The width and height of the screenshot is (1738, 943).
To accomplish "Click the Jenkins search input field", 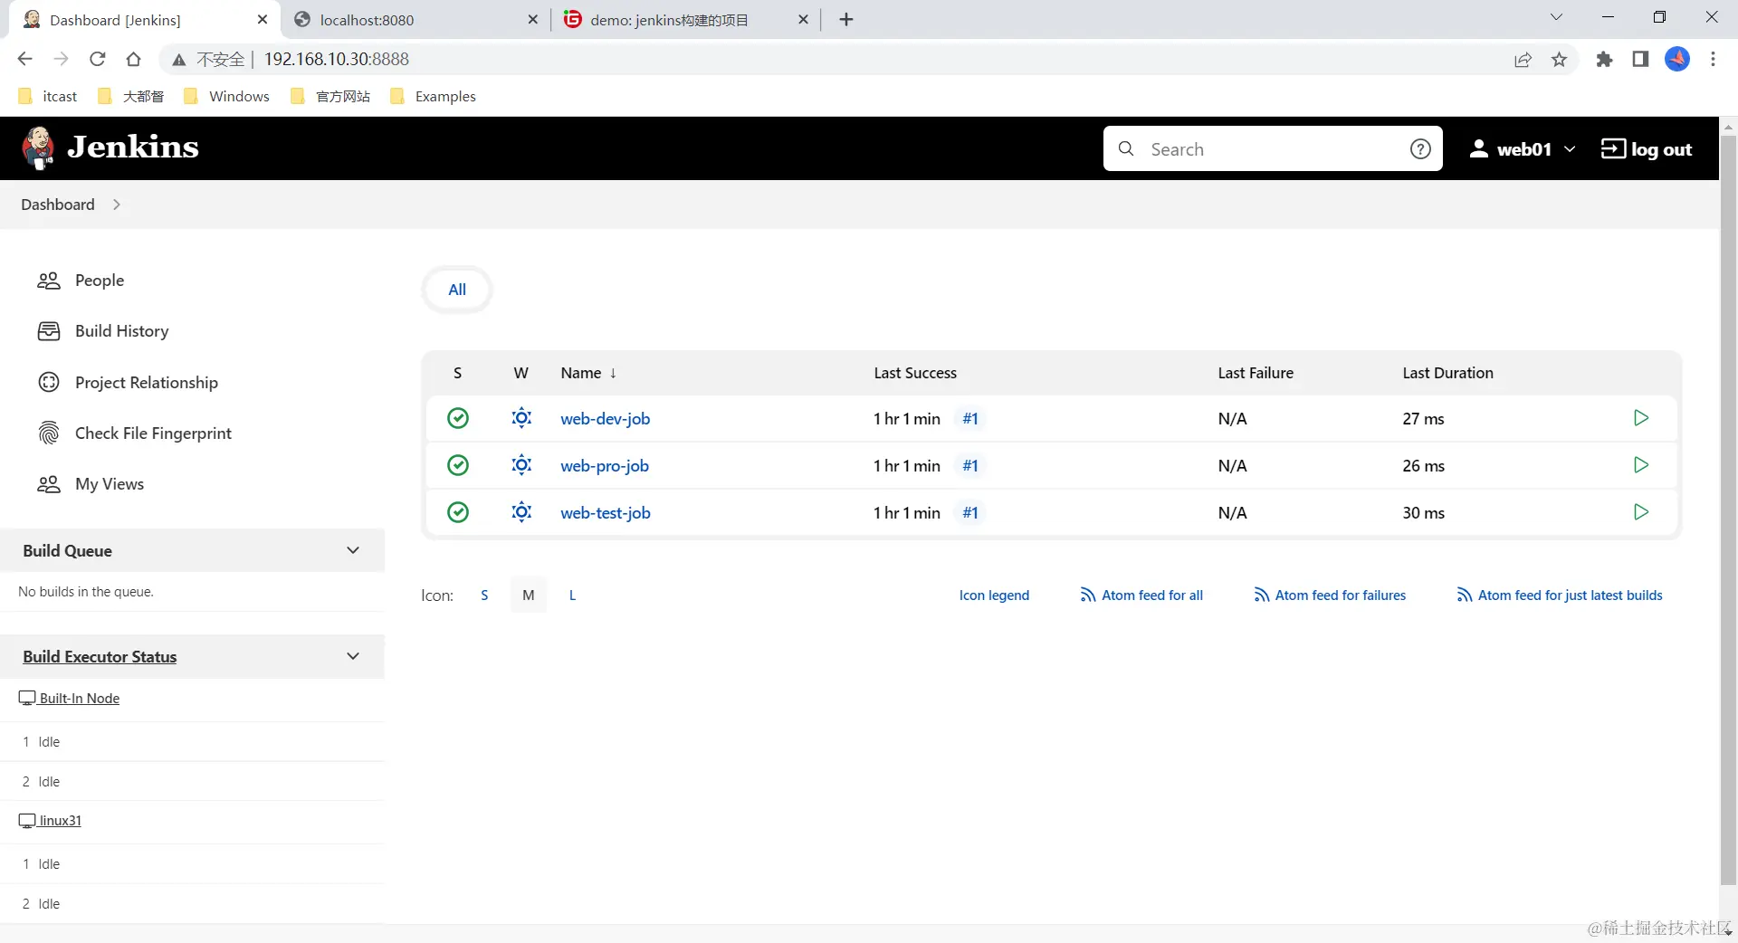I will (x=1272, y=149).
